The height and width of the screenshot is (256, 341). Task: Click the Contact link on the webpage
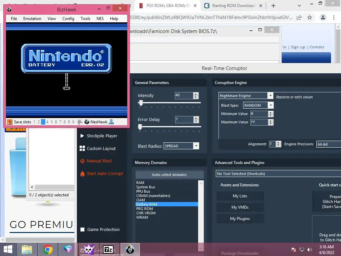click(x=317, y=47)
